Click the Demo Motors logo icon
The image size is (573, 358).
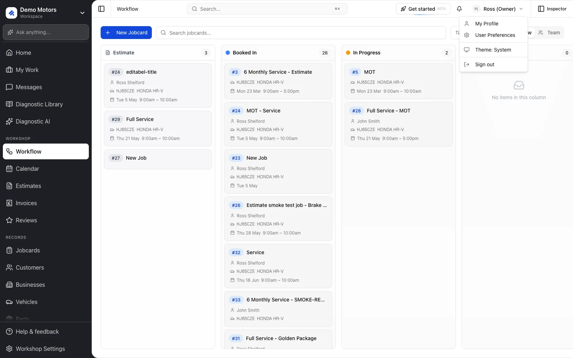11,13
